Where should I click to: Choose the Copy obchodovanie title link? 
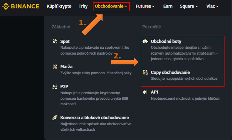[170, 72]
